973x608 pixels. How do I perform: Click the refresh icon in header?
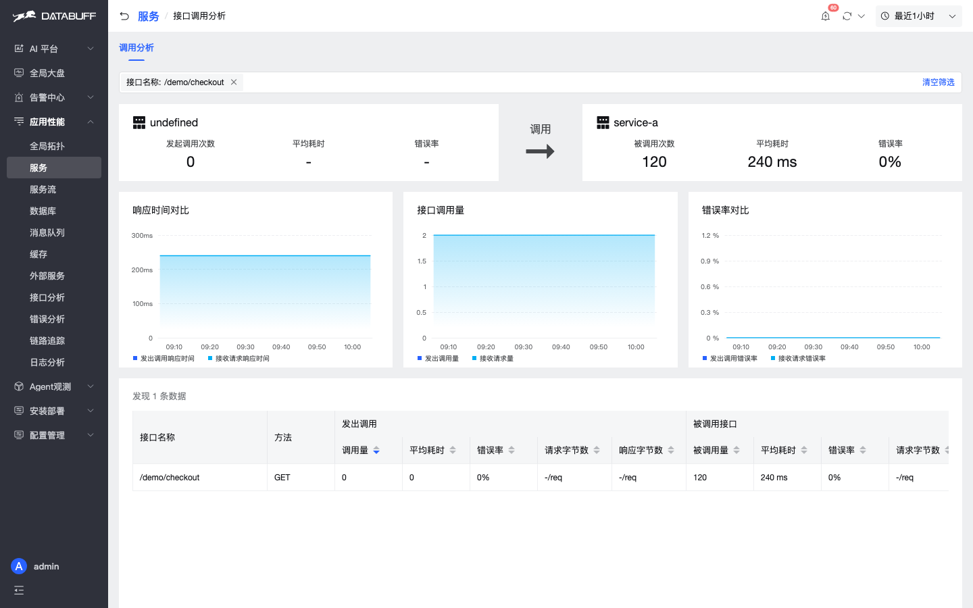coord(847,16)
